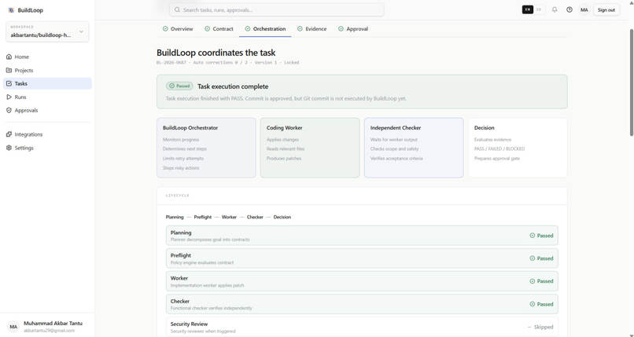The width and height of the screenshot is (634, 337).
Task: Select the Decision card heading
Action: (484, 127)
